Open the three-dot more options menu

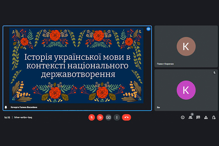click(x=117, y=117)
